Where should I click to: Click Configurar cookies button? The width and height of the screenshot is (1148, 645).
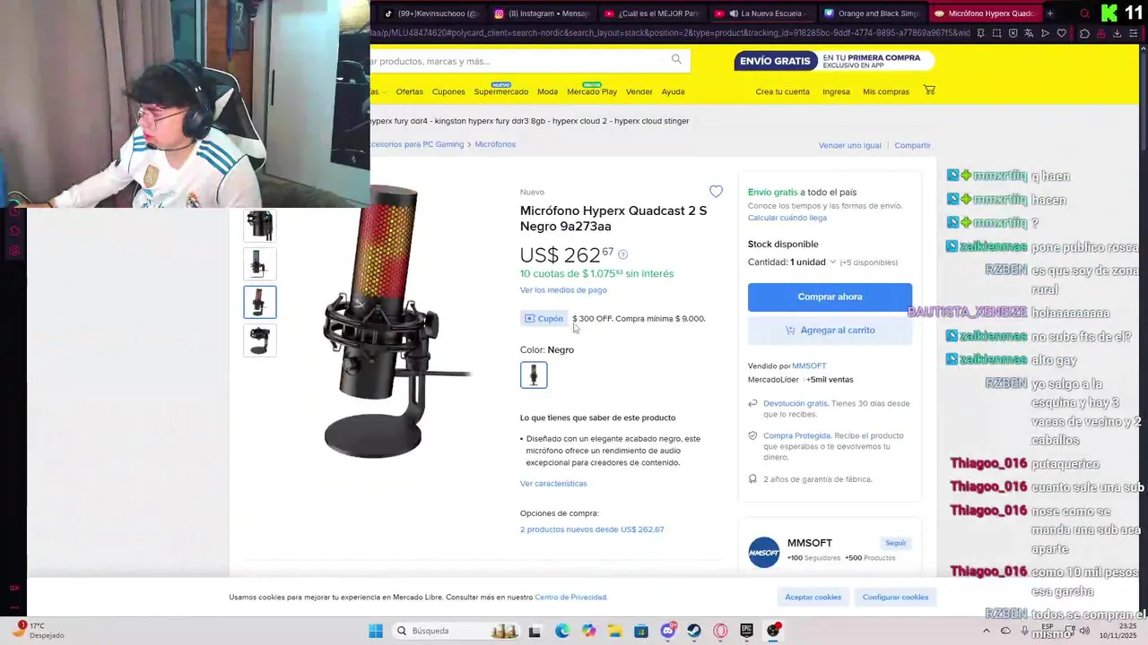point(895,597)
